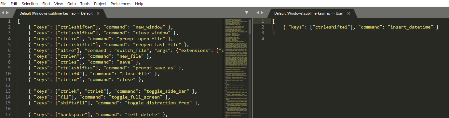449x118 pixels.
Task: Close the Default keymap tab
Action: [98, 13]
